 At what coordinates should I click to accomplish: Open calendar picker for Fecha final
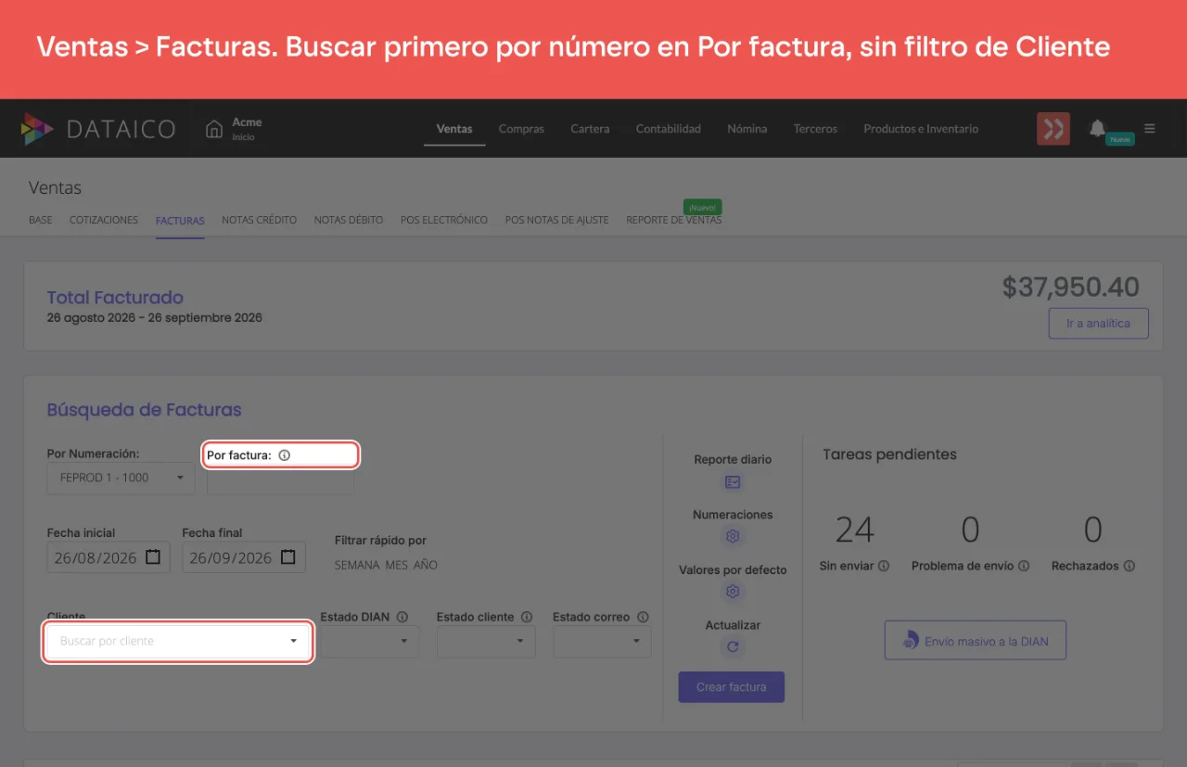(288, 557)
